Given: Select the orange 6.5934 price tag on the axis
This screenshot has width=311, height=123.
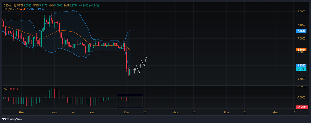Looking at the screenshot, I should pyautogui.click(x=301, y=50).
